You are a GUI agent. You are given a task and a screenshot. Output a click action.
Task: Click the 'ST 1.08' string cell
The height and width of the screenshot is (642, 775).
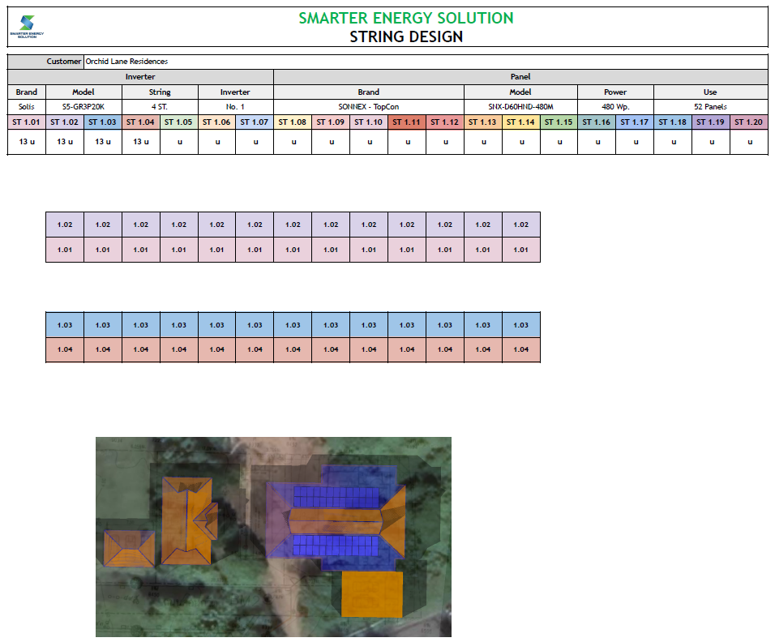click(x=293, y=122)
